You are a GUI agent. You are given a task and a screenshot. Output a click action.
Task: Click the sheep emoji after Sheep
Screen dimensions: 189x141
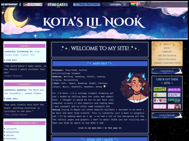click(104, 86)
